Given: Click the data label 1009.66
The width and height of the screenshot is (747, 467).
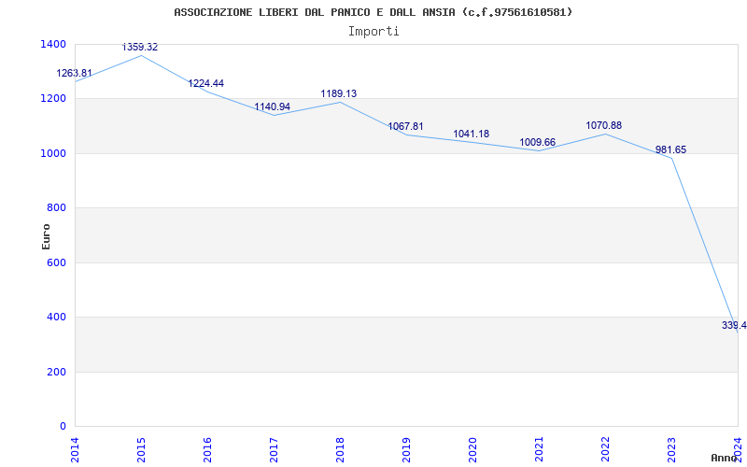Looking at the screenshot, I should [x=538, y=143].
